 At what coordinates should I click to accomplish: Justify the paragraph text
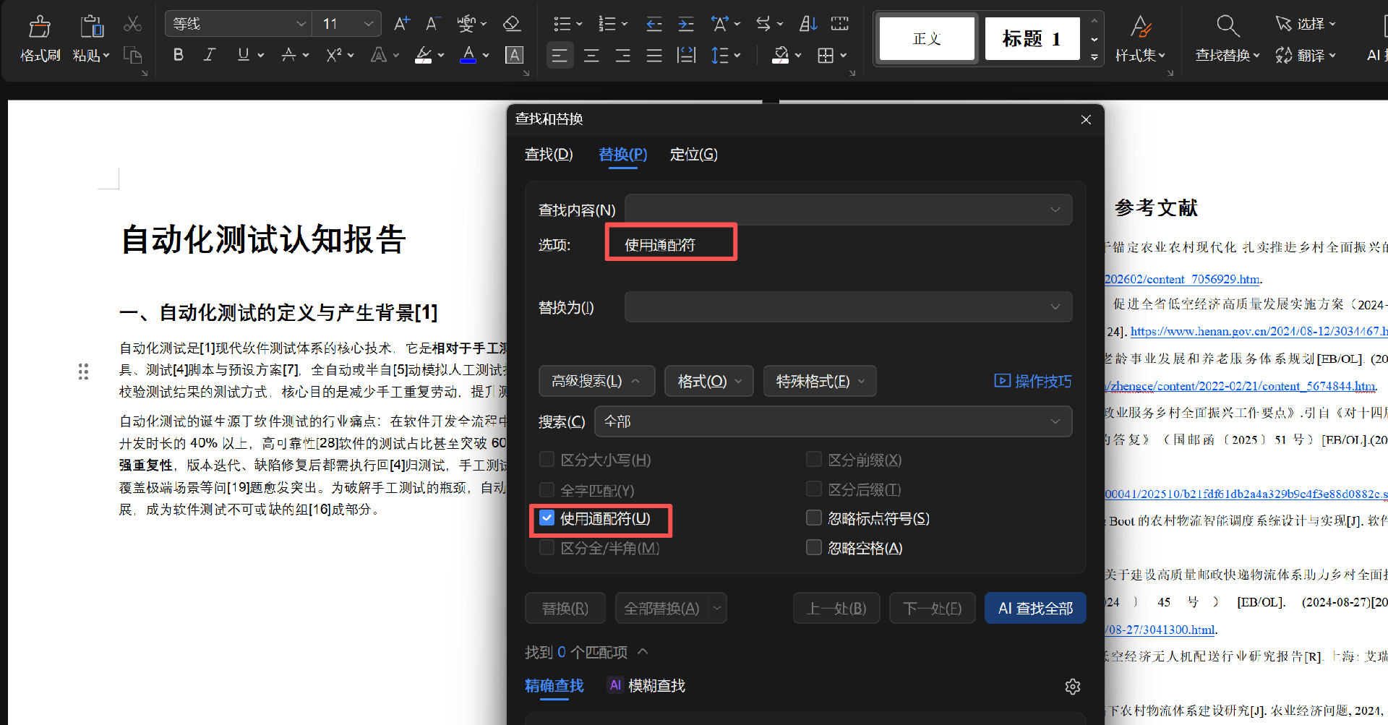coord(654,55)
